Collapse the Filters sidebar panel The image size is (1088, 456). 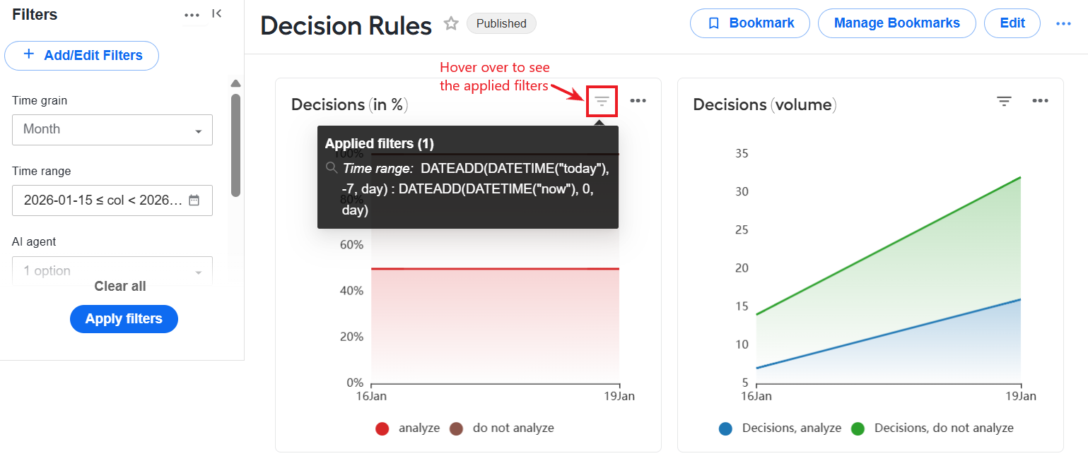pos(217,13)
